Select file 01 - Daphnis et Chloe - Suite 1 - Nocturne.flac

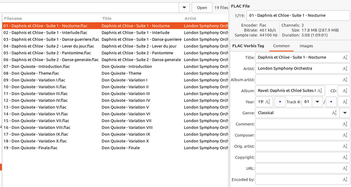coord(115,26)
